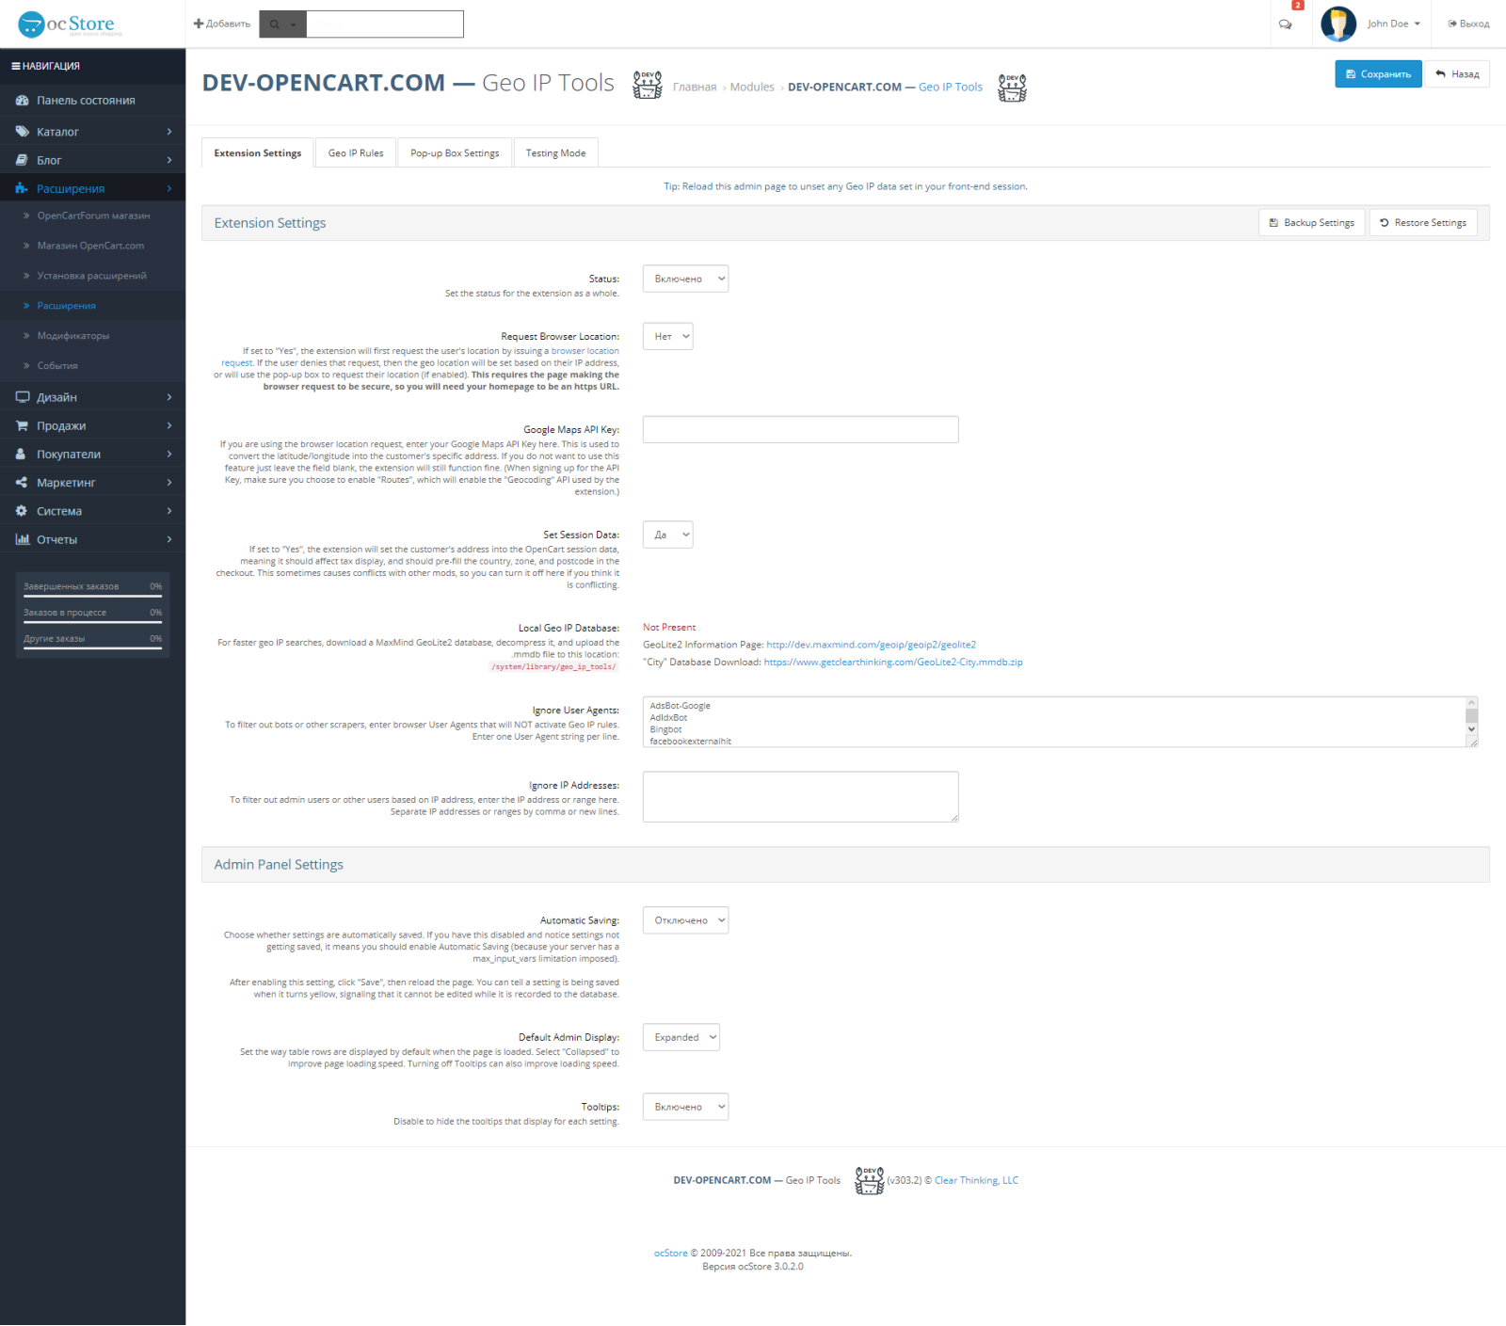This screenshot has height=1326, width=1506.
Task: Click the cart icon next to Продажи
Action: click(23, 425)
